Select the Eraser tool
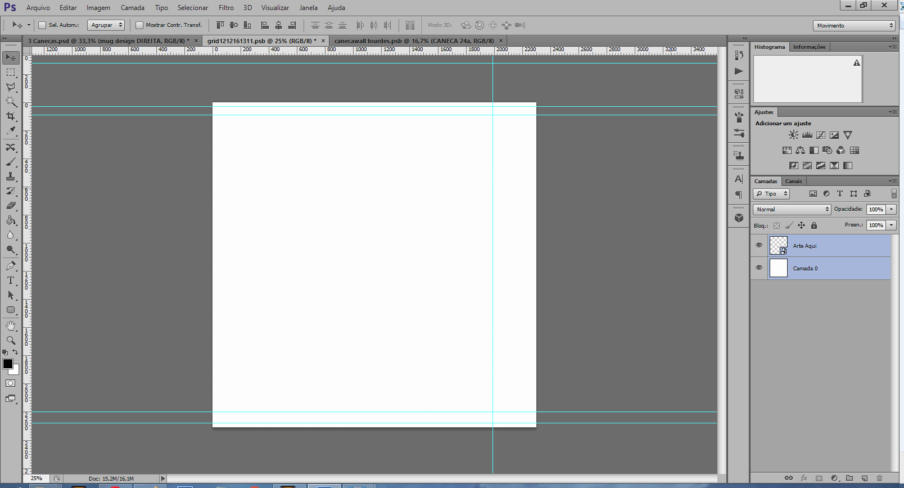Viewport: 904px width, 488px height. pos(11,206)
